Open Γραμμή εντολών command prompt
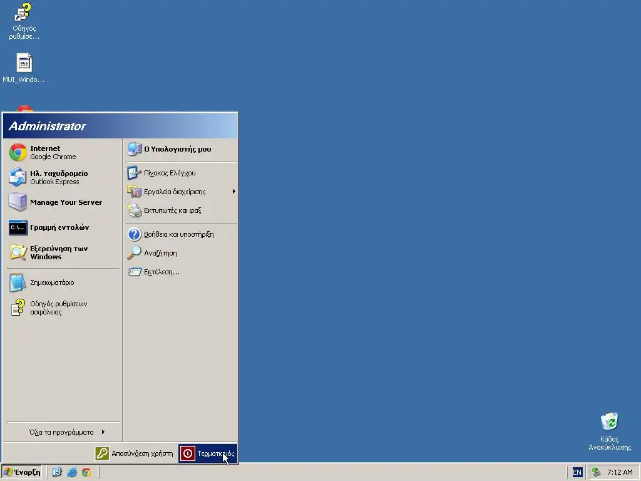 coord(63,227)
